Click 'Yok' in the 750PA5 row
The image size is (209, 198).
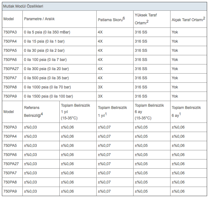[x=175, y=51]
